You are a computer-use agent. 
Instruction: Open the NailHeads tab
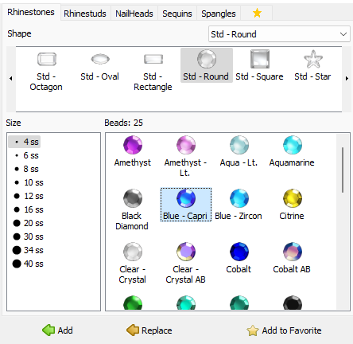point(134,14)
